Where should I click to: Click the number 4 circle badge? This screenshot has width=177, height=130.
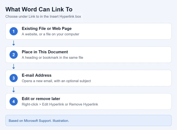coord(14,101)
